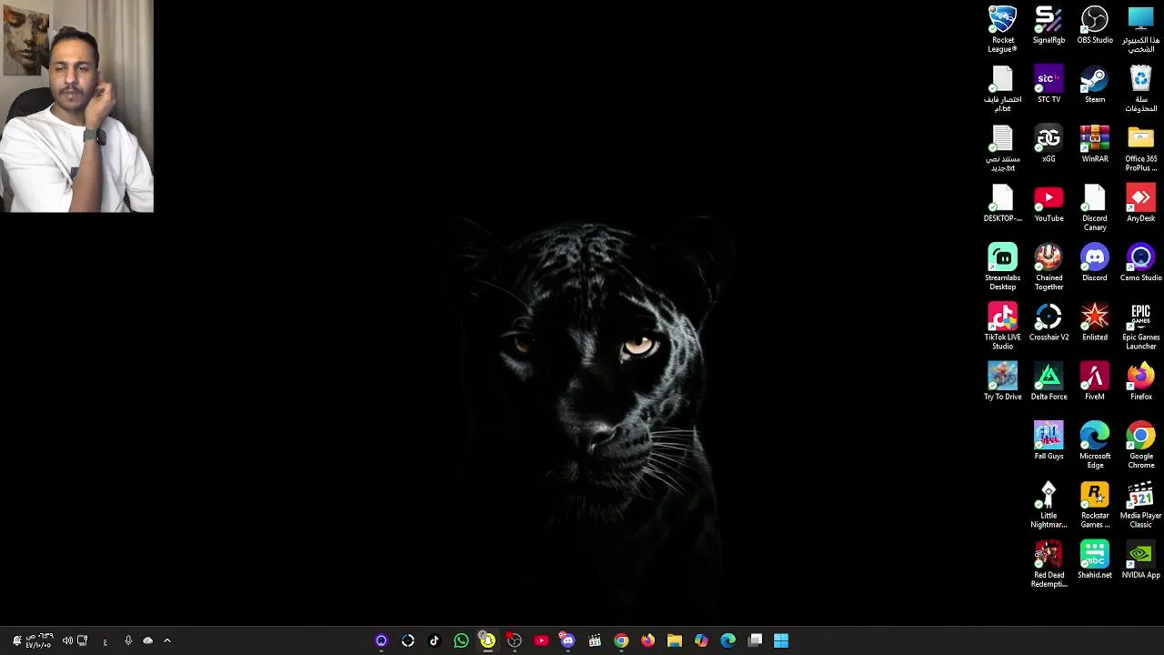This screenshot has width=1164, height=655.
Task: Launch Streamlabs Desktop from the desktop
Action: point(1002,267)
